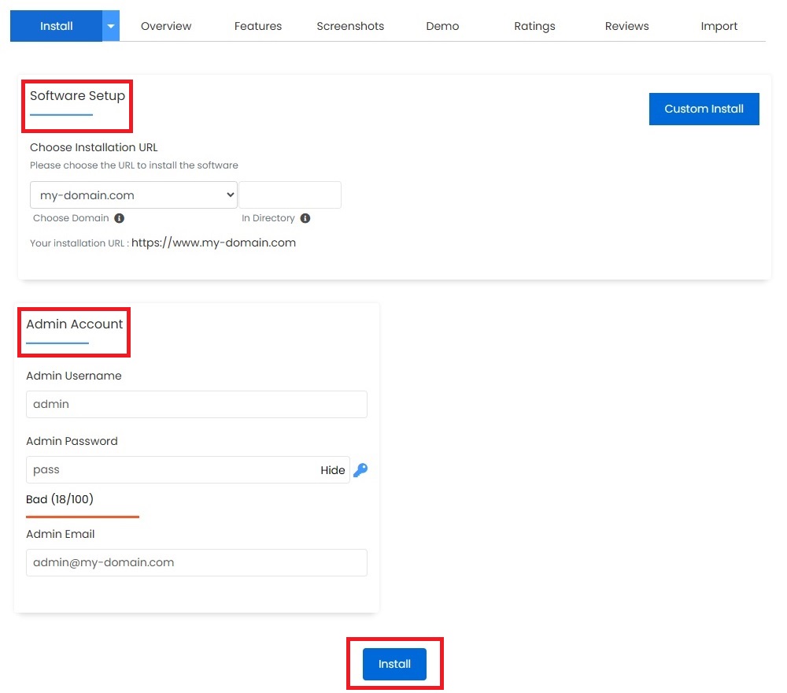Switch to the Import tab
787x693 pixels.
click(x=719, y=26)
